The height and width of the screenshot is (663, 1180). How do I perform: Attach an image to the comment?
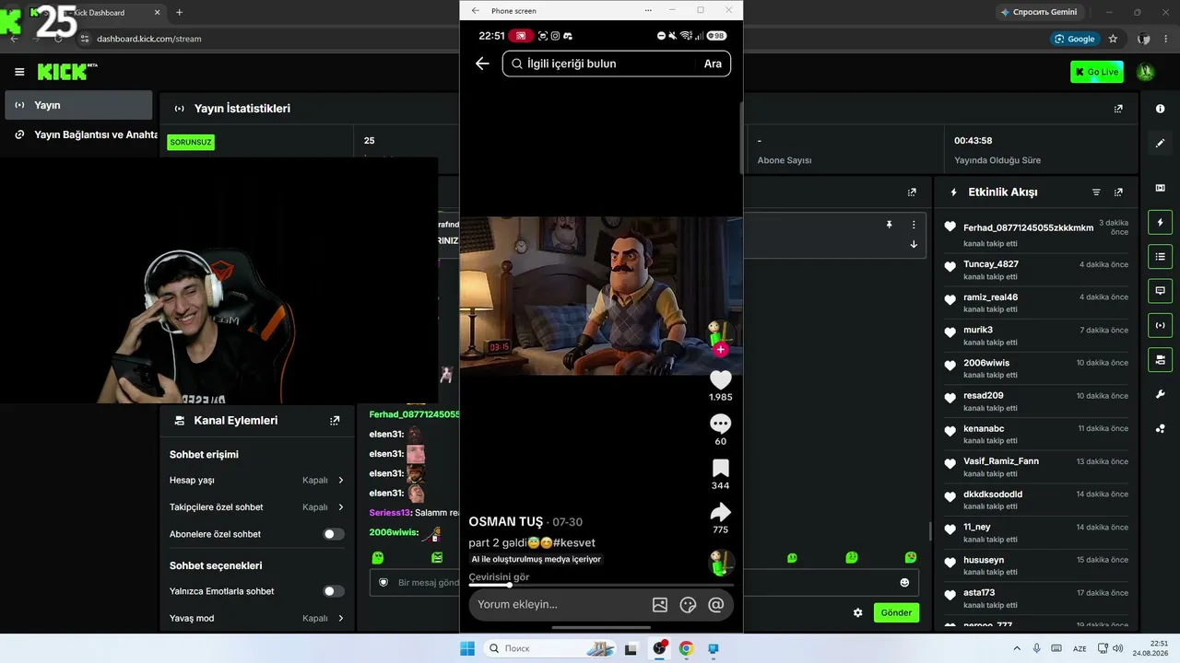tap(660, 605)
